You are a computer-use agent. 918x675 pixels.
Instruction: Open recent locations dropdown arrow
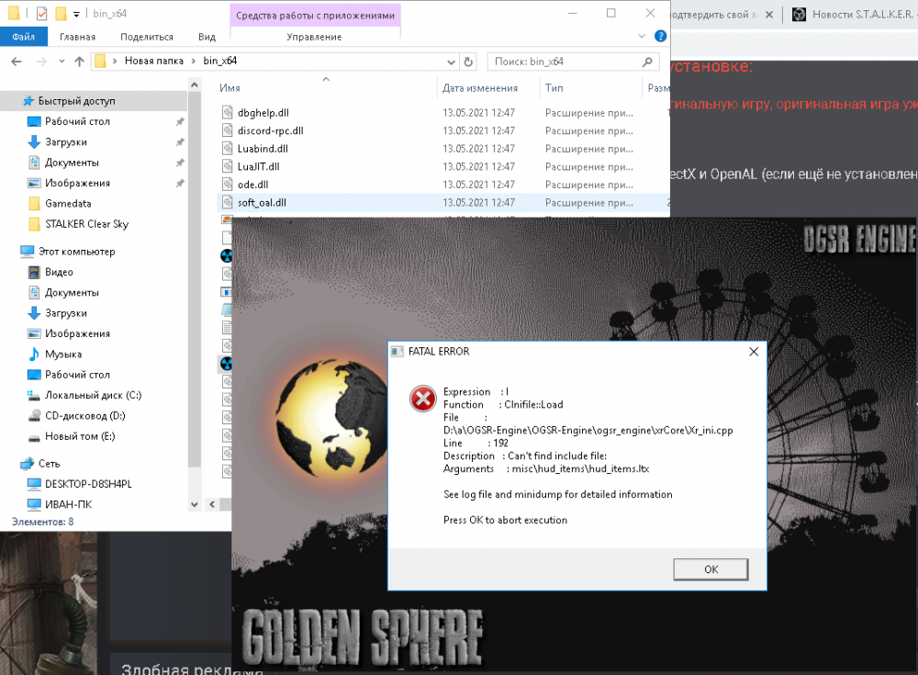62,62
